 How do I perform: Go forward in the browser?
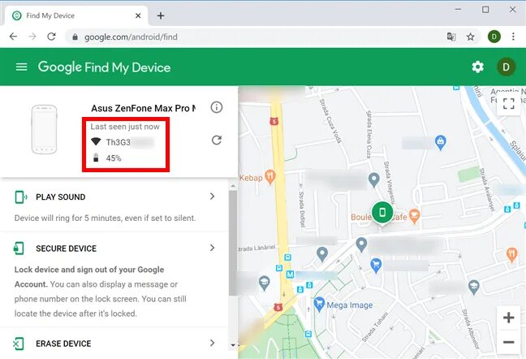click(x=32, y=37)
